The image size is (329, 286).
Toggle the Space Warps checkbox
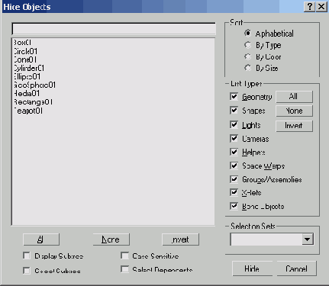tap(234, 165)
